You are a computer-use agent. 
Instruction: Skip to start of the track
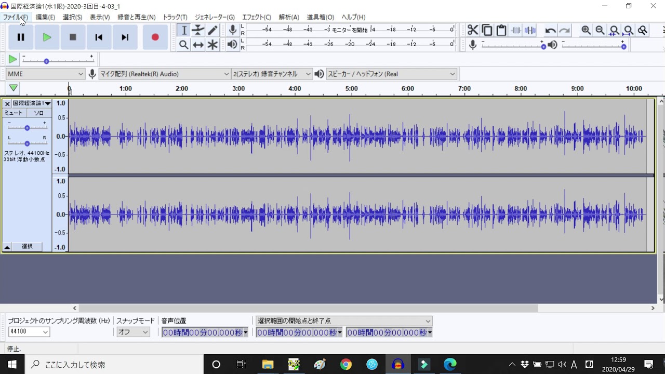coord(99,37)
